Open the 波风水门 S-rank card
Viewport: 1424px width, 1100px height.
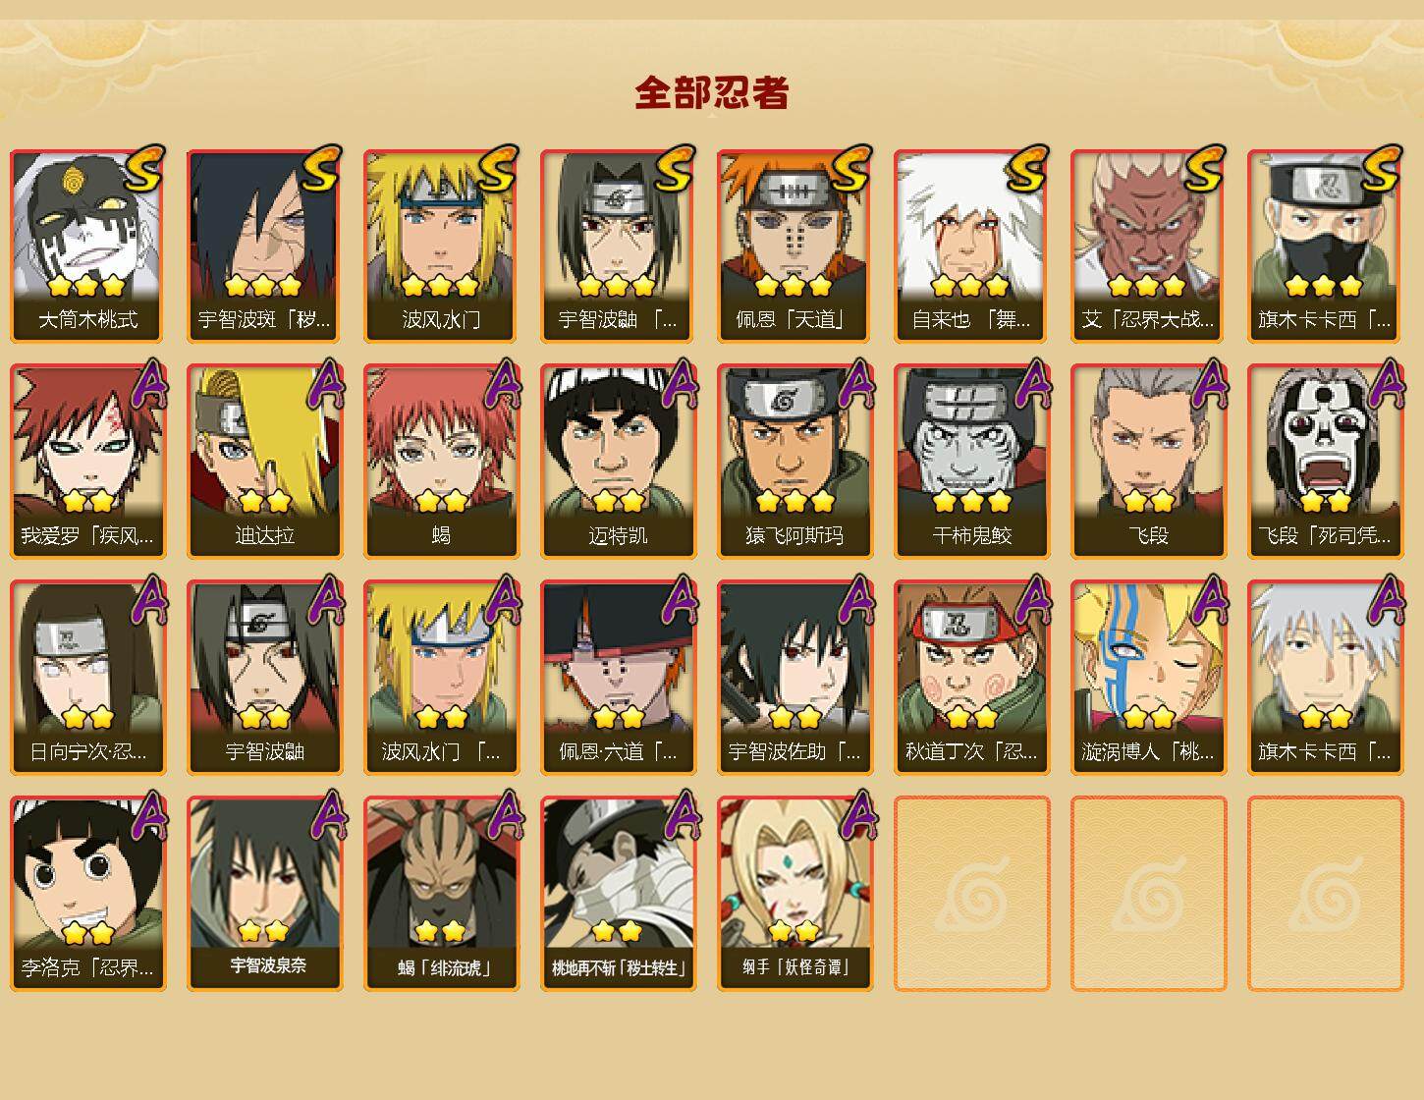coord(441,246)
